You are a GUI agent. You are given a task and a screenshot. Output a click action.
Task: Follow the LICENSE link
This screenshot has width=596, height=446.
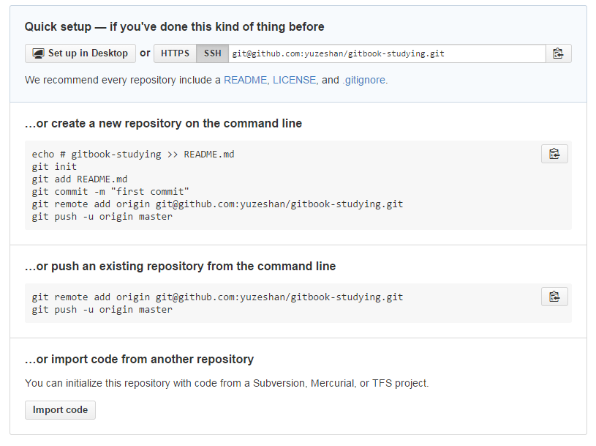tap(294, 80)
